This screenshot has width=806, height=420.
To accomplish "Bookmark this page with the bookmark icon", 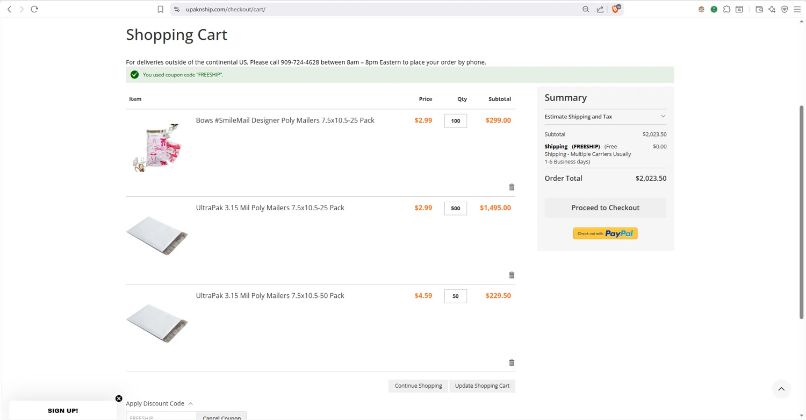I will (x=160, y=9).
